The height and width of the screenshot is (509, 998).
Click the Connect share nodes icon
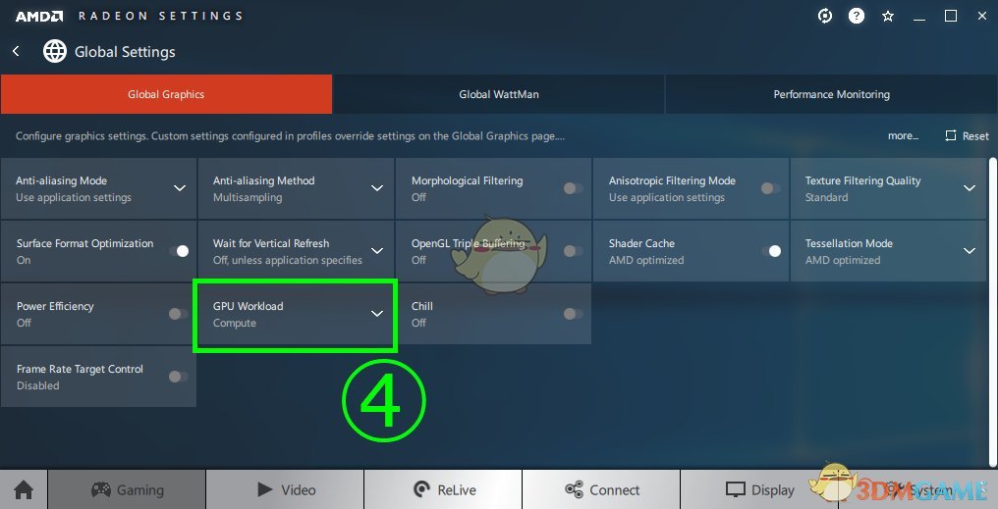574,489
